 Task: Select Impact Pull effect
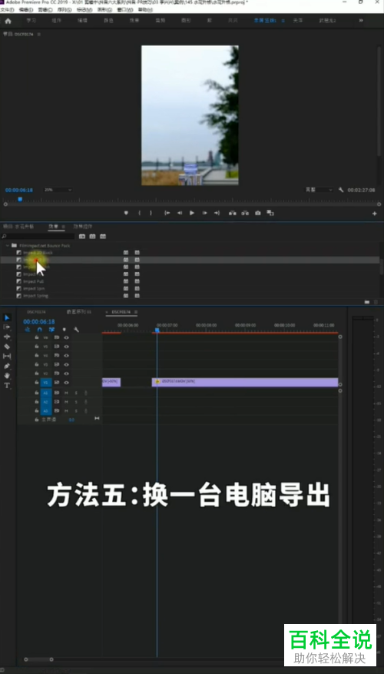point(34,281)
